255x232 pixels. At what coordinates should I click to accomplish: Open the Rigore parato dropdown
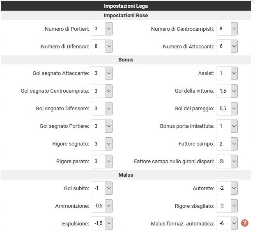(102, 161)
